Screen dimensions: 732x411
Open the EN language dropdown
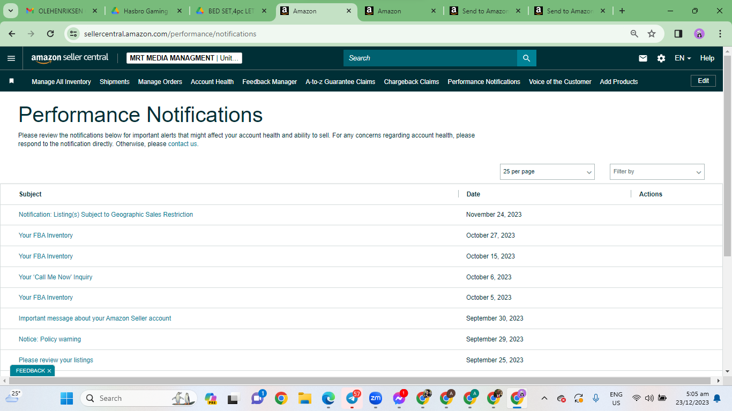tap(683, 58)
